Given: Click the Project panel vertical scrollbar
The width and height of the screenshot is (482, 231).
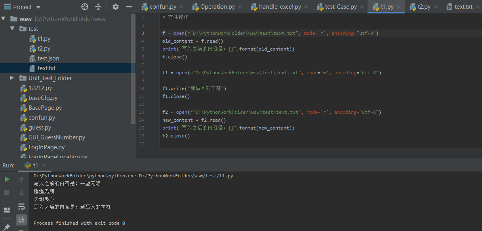Looking at the screenshot, I should pos(133,69).
